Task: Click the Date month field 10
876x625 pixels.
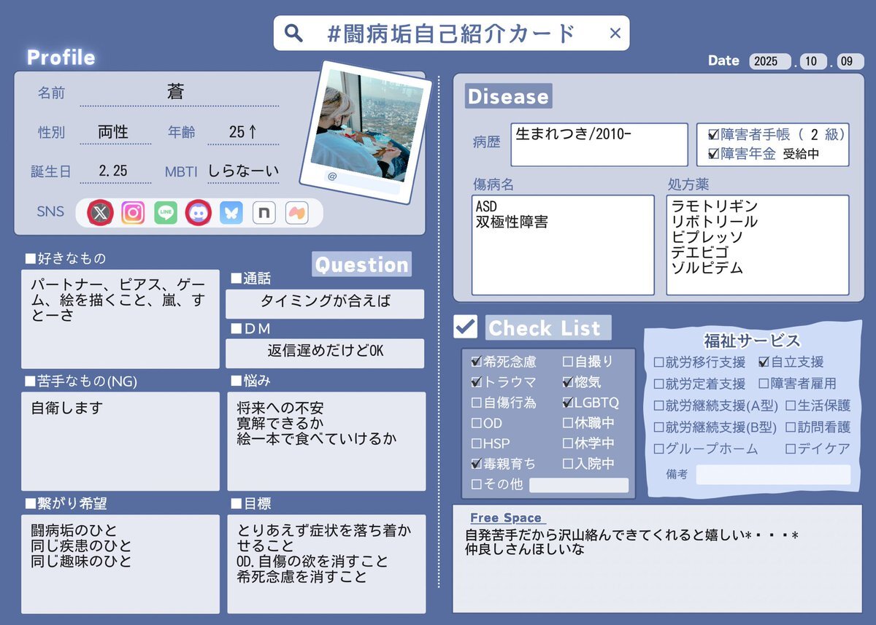Action: (812, 61)
